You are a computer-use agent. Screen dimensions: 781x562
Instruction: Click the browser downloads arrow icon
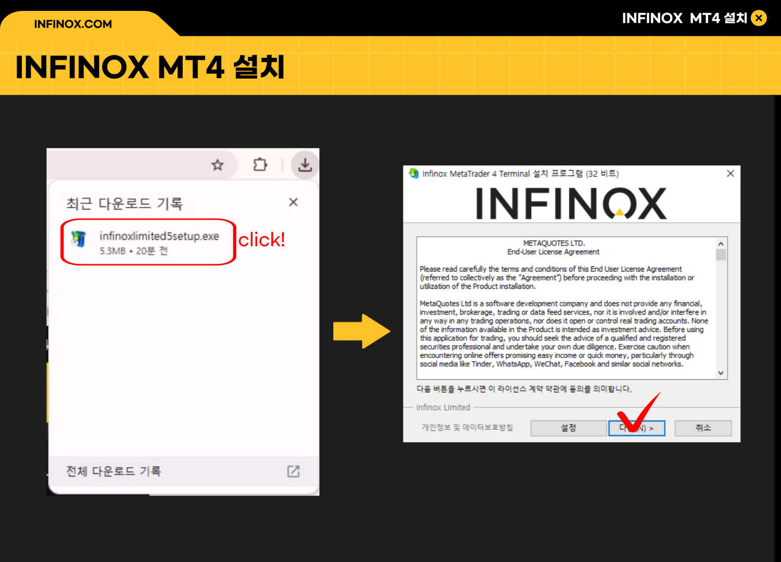click(305, 165)
